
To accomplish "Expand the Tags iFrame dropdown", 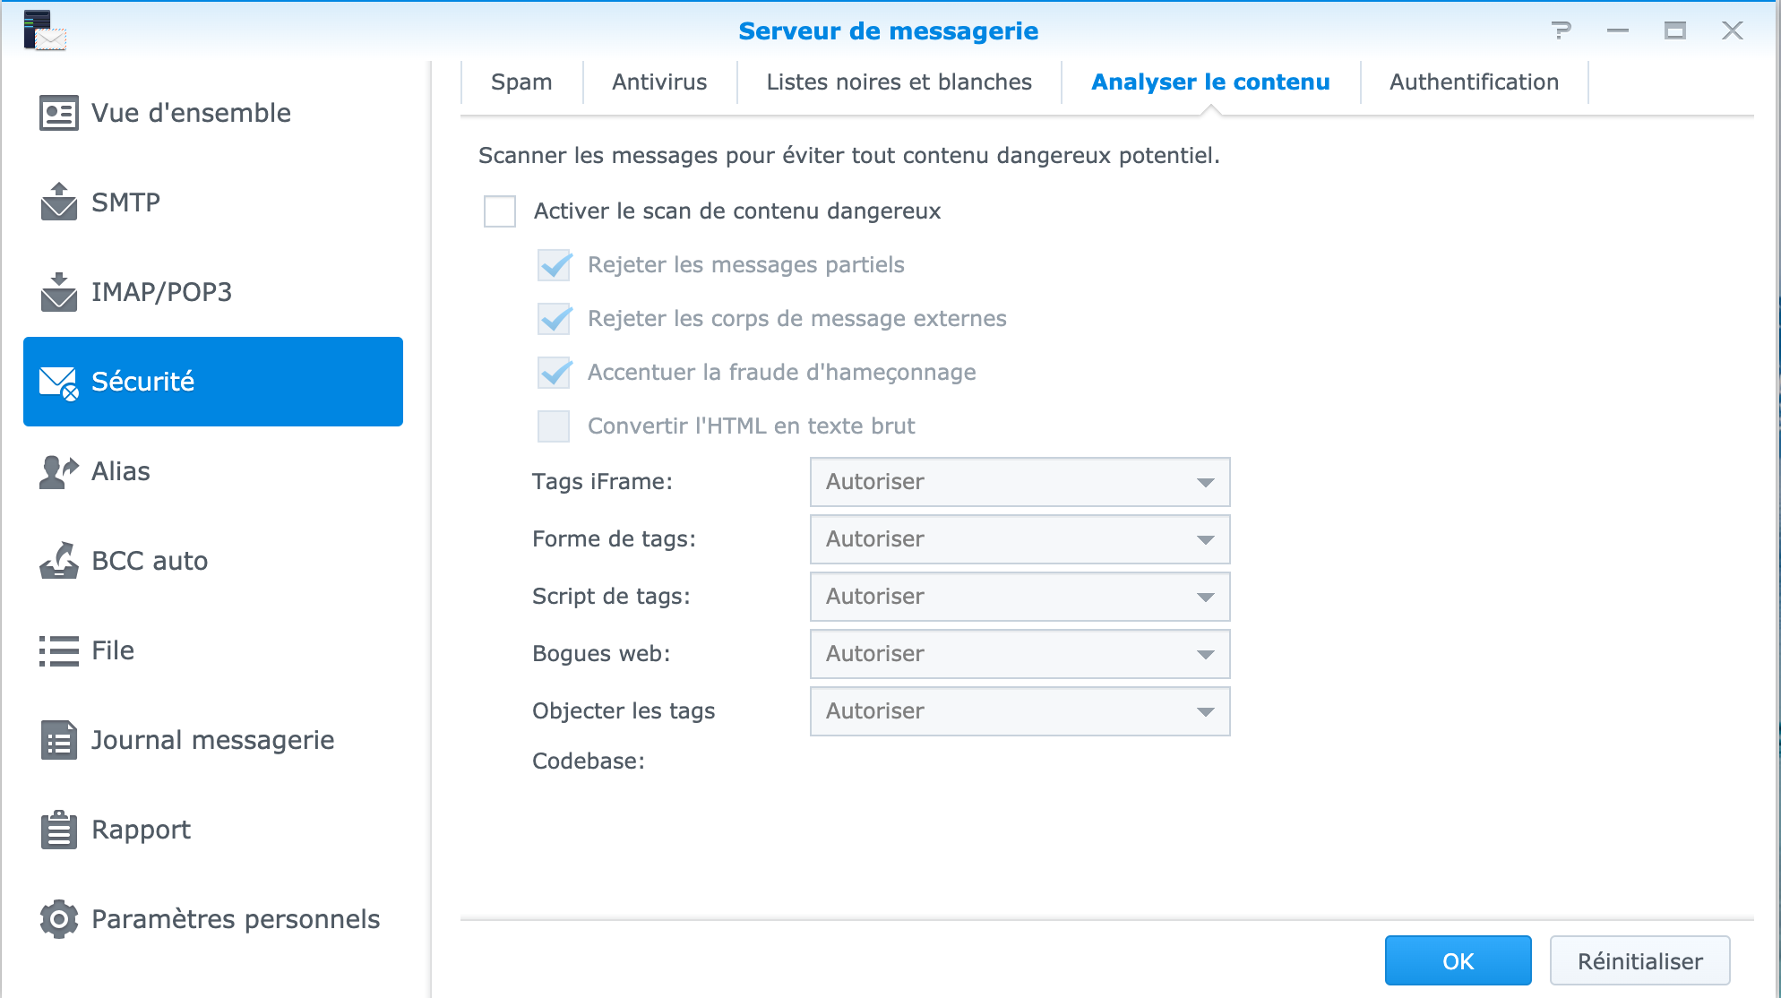I will [x=1020, y=482].
